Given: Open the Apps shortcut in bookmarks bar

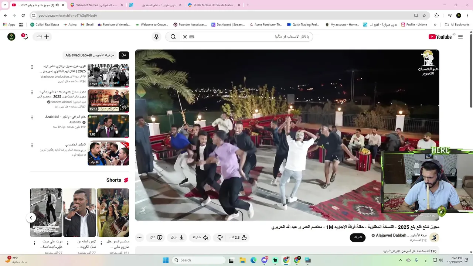Looking at the screenshot, I should (x=9, y=25).
